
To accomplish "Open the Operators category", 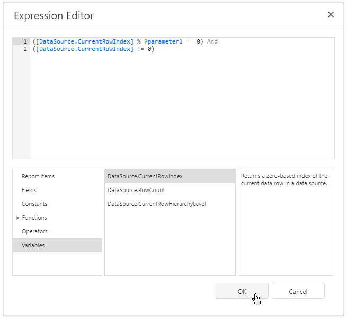I will coord(57,231).
